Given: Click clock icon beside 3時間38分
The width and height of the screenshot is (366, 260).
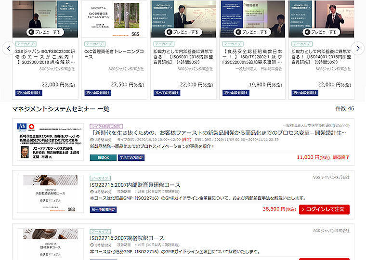Looking at the screenshot, I should click(x=92, y=140).
